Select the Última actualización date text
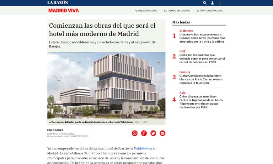Viewport: 273px width, 164px height. pyautogui.click(x=68, y=137)
